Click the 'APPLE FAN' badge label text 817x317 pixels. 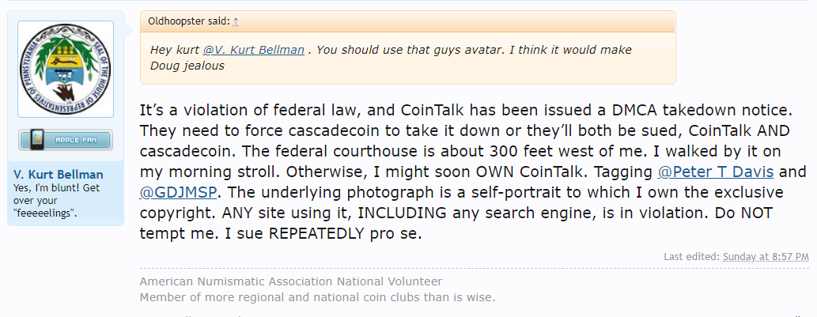(76, 140)
